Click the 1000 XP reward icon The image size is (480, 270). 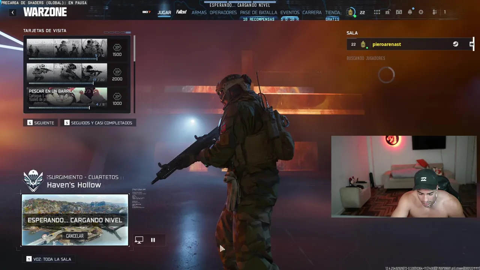[117, 96]
